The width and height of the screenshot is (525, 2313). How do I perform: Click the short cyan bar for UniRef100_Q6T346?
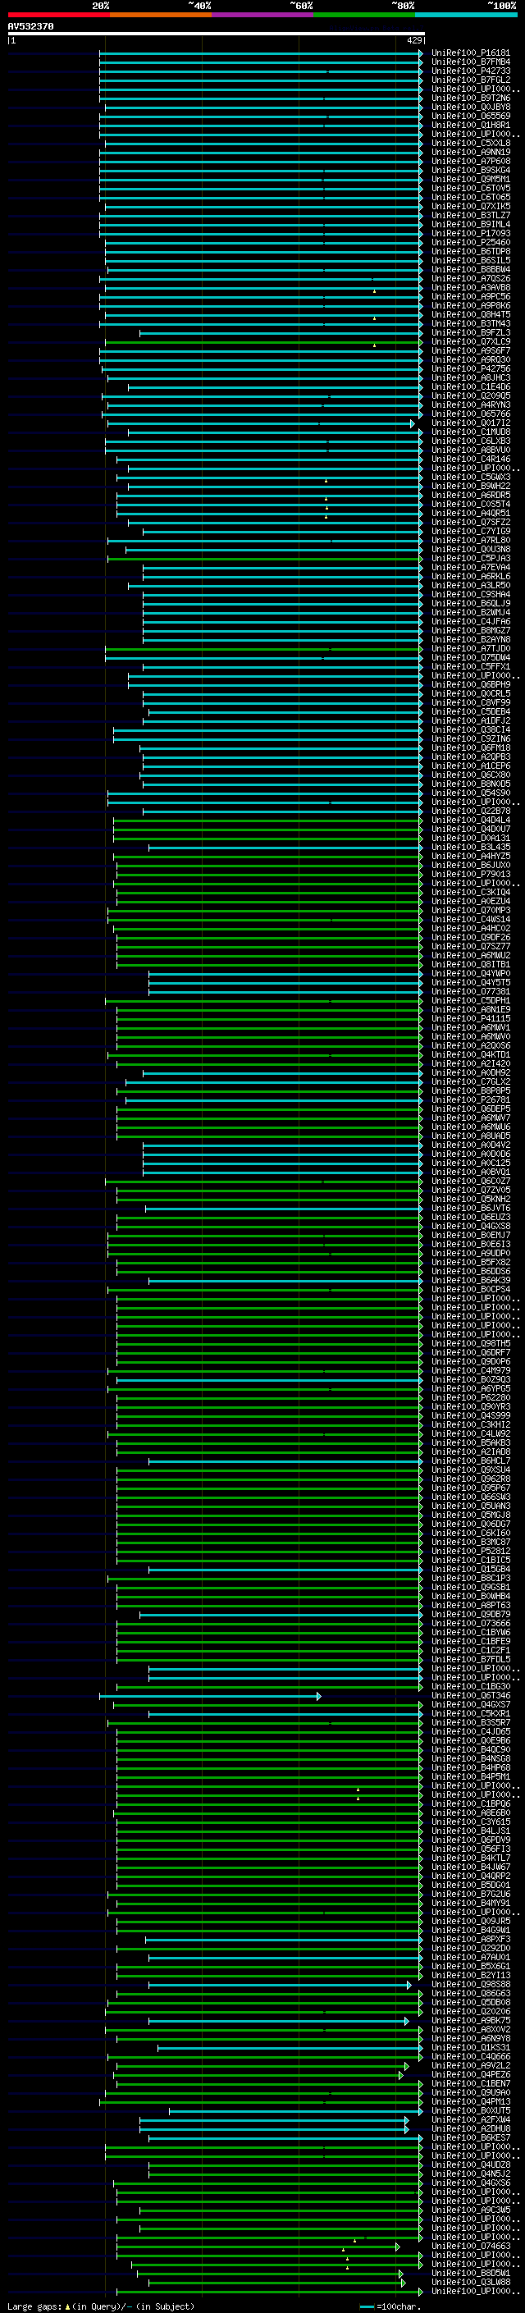[210, 1696]
